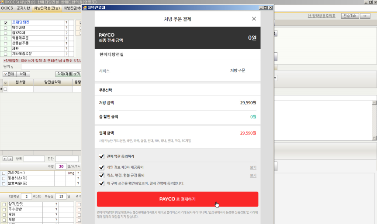Check the 첩약조제 checkbox
The height and width of the screenshot is (224, 377).
coord(6,33)
